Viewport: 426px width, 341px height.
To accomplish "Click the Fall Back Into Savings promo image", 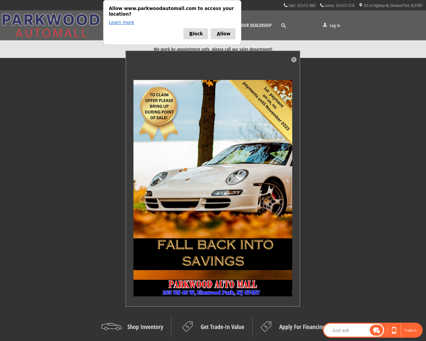I will coord(213,188).
